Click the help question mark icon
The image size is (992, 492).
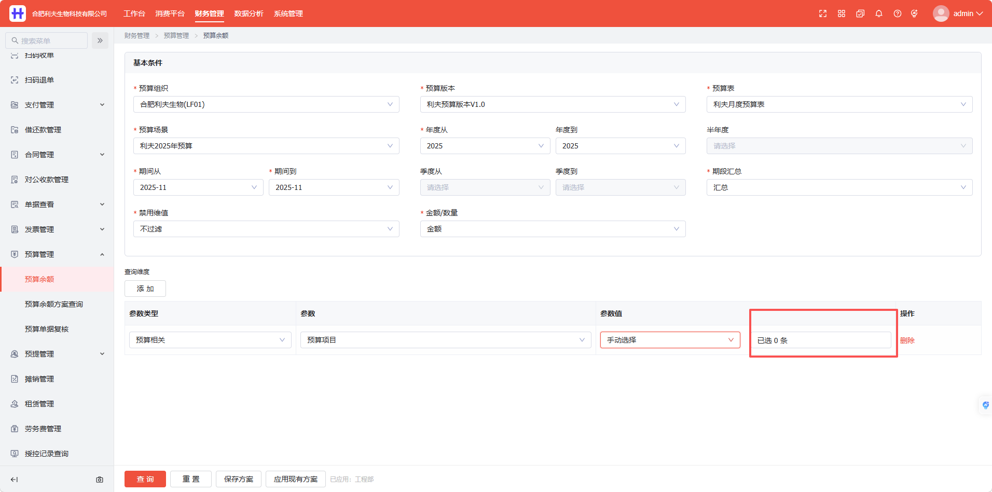tap(898, 13)
